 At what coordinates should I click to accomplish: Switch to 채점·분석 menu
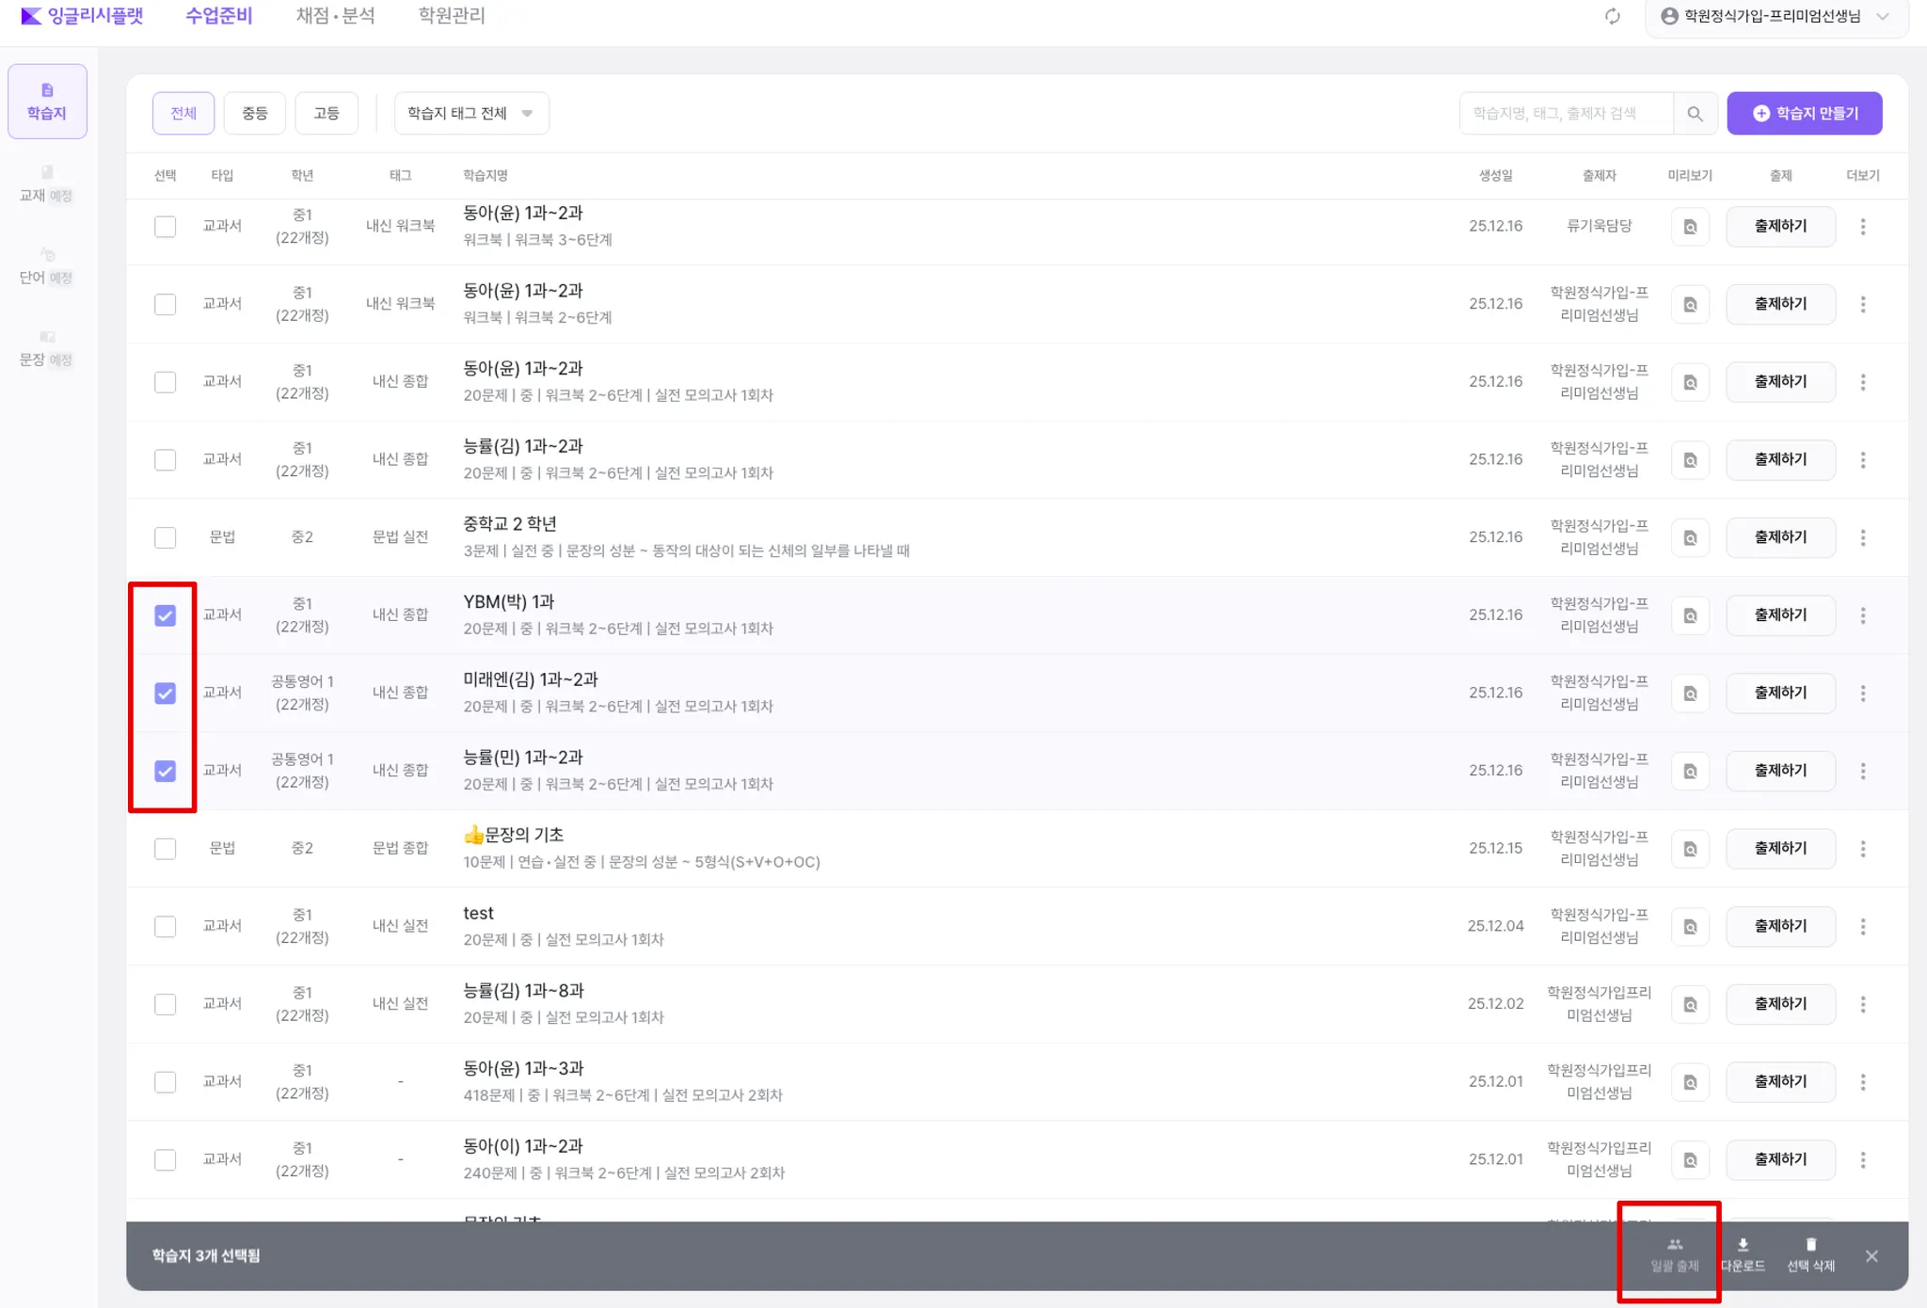pos(335,16)
